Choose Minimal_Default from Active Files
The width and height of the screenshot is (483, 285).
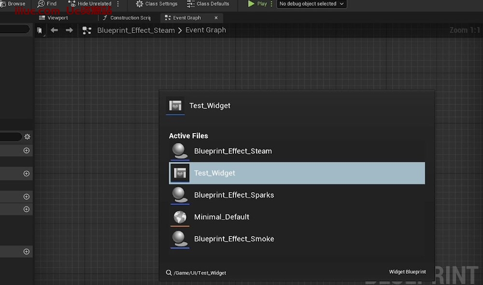[222, 217]
